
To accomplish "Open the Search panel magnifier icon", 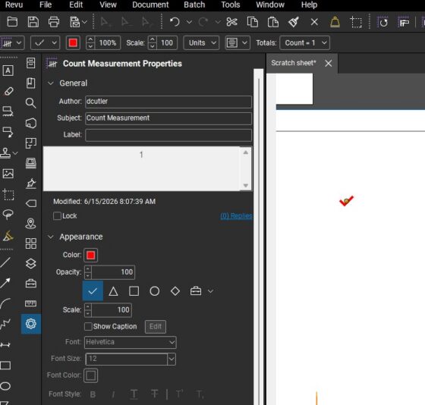I will pyautogui.click(x=30, y=103).
